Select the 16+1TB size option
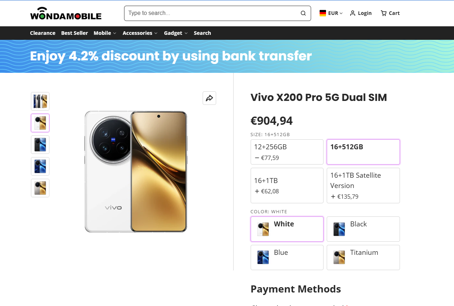Viewport: 454px width, 306px height. coord(287,185)
